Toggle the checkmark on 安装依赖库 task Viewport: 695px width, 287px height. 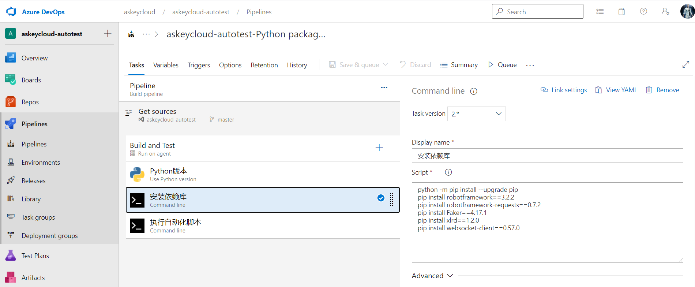(x=381, y=198)
